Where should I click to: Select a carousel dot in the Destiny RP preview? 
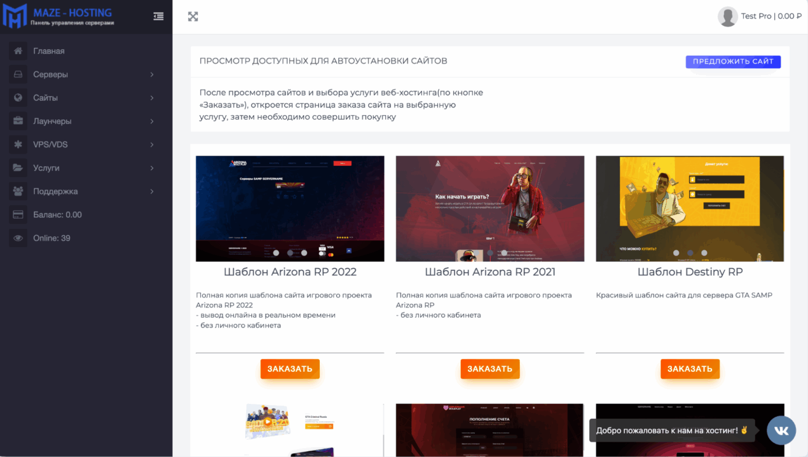pyautogui.click(x=690, y=252)
